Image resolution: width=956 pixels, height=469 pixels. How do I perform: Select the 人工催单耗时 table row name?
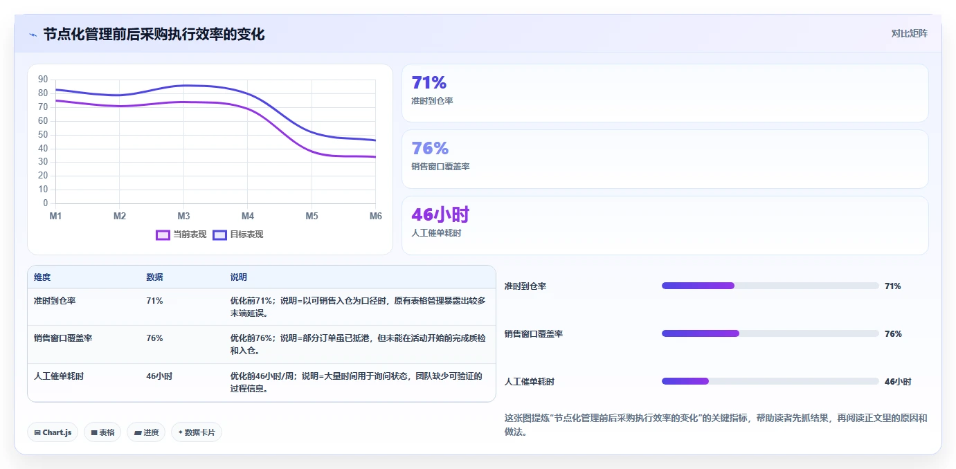tap(59, 376)
